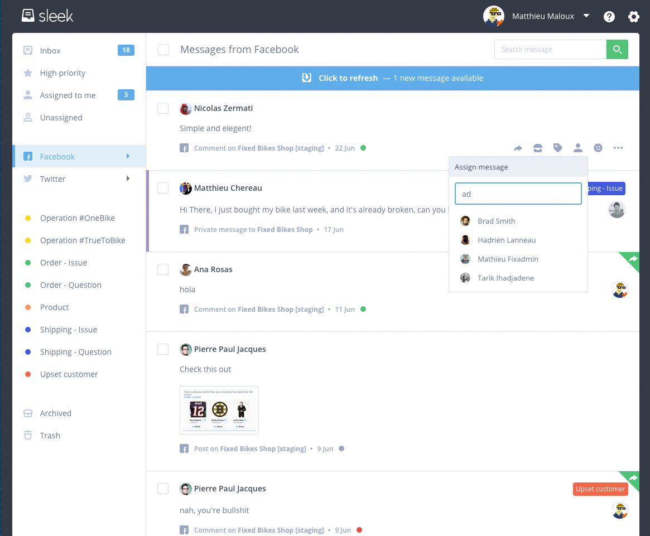Click archive icon on Nicolas Zermati message
The height and width of the screenshot is (536, 650).
pyautogui.click(x=538, y=148)
